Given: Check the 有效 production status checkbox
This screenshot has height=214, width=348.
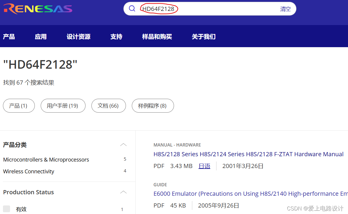Looking at the screenshot, I should point(7,209).
